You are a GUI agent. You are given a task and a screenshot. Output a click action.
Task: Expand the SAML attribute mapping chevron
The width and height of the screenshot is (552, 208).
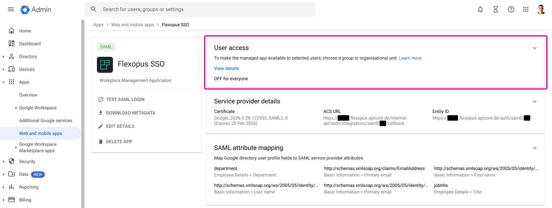[x=534, y=148]
